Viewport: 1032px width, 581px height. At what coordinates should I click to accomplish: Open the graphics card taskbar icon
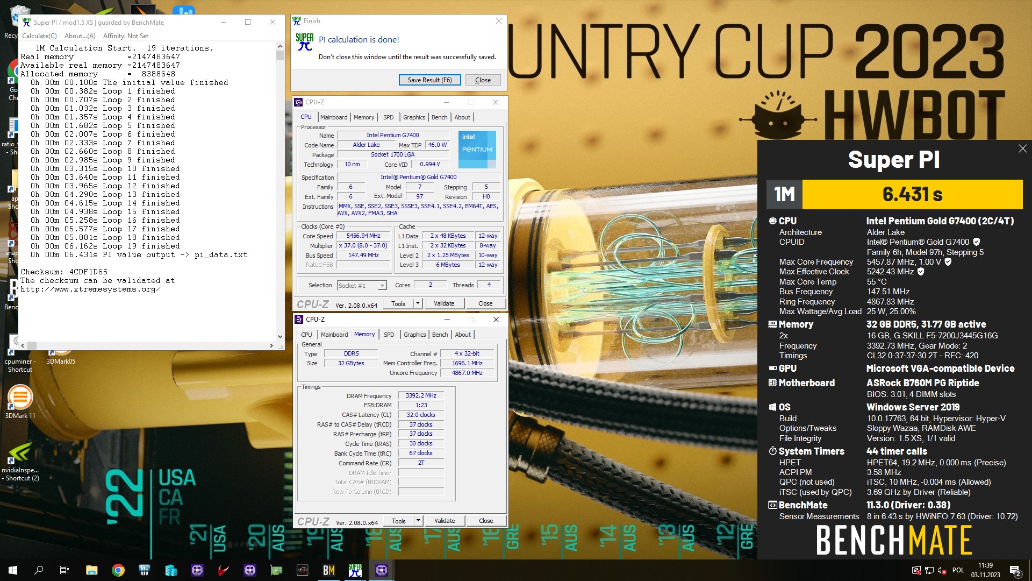(x=276, y=570)
